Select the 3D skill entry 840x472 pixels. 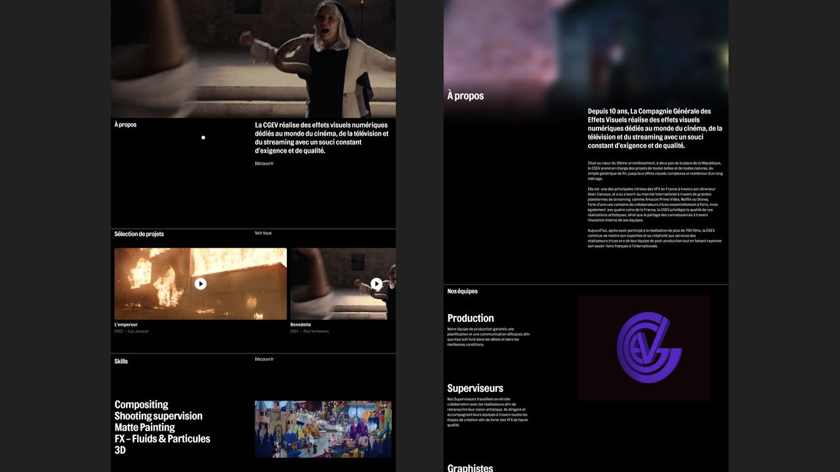pyautogui.click(x=119, y=450)
